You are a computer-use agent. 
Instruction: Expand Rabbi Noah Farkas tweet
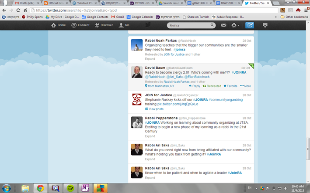[150, 59]
